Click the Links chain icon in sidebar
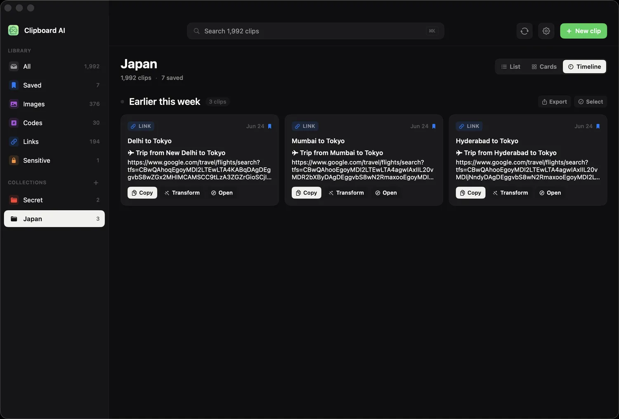Screen dimensions: 619x419 14,142
